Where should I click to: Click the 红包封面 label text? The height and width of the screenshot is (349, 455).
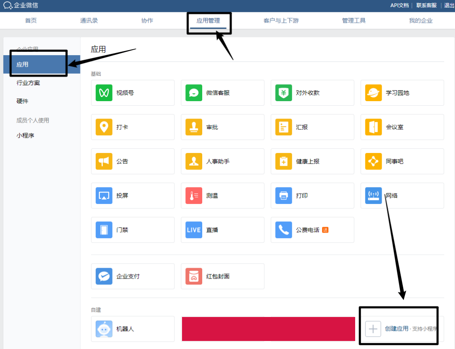pos(218,276)
